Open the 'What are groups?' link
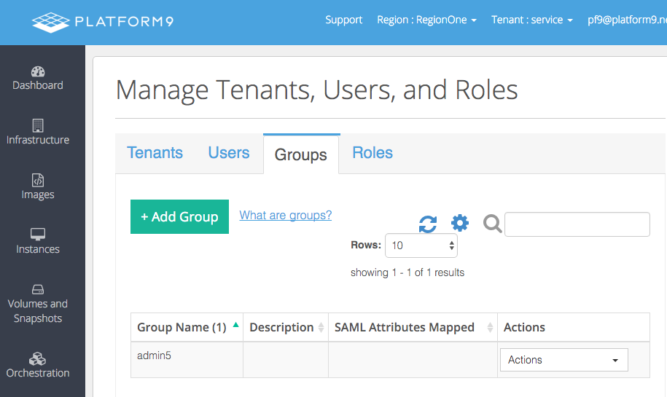The image size is (667, 397). [x=286, y=215]
